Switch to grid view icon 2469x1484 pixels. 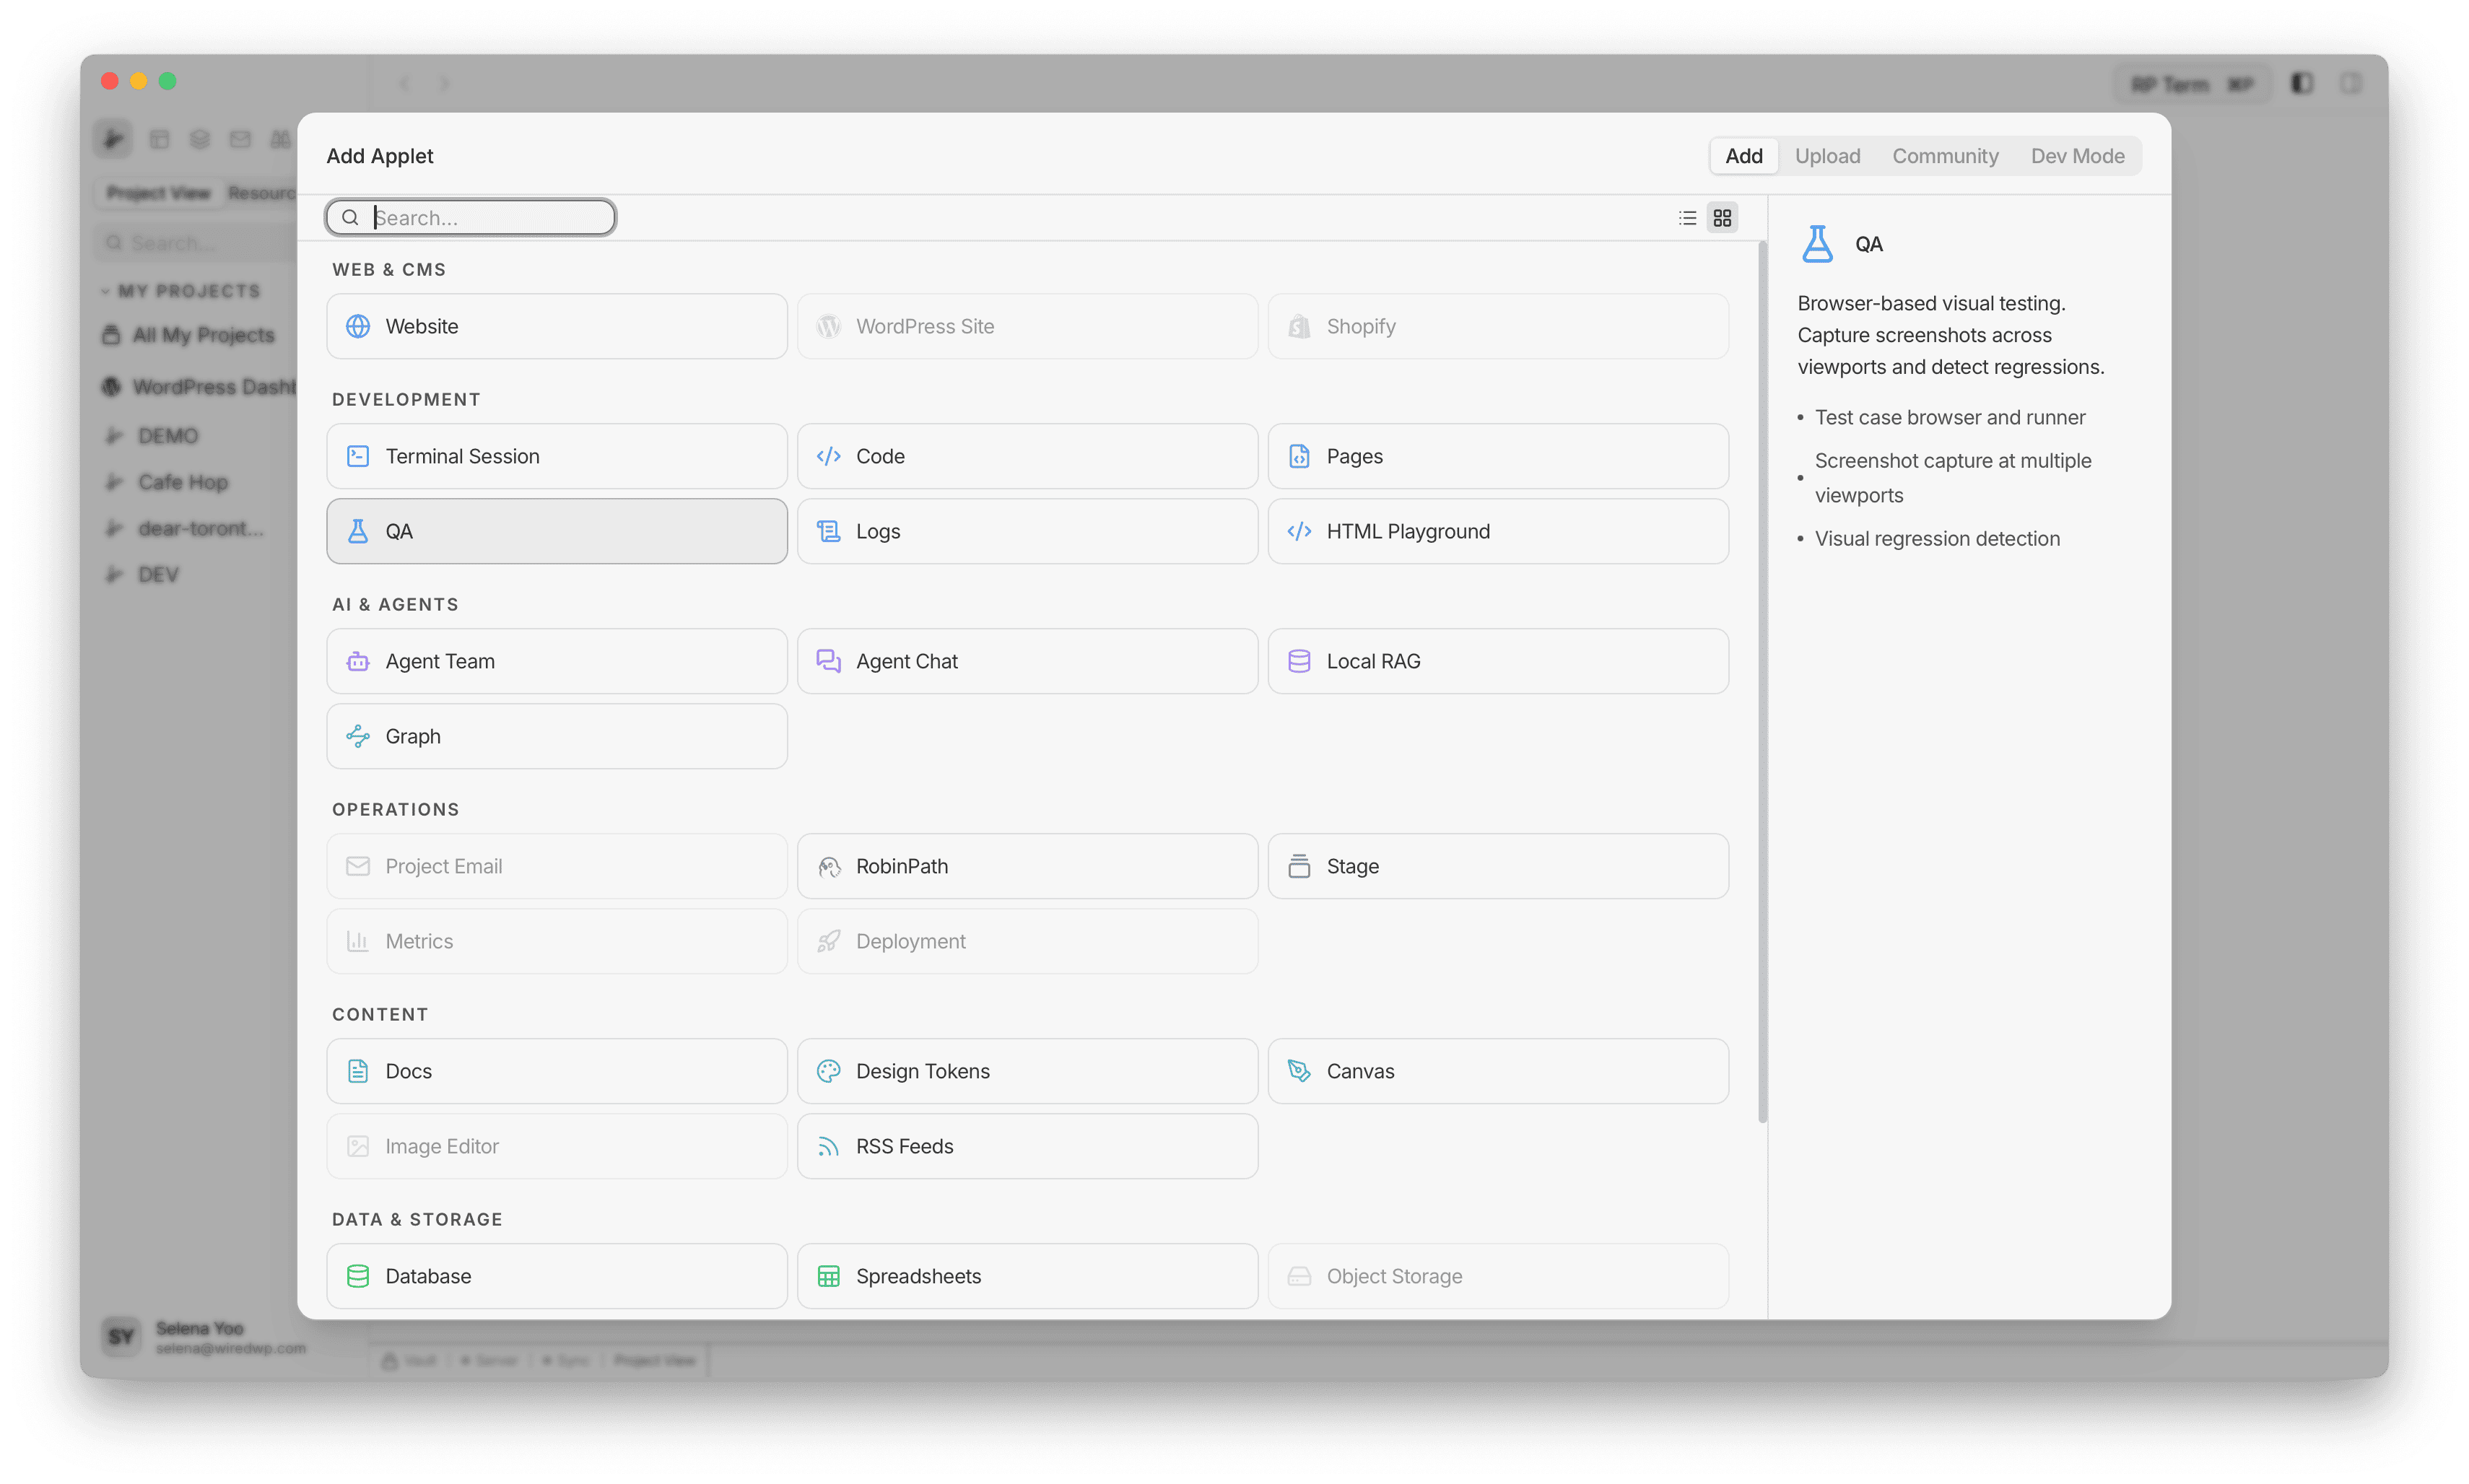pos(1722,218)
